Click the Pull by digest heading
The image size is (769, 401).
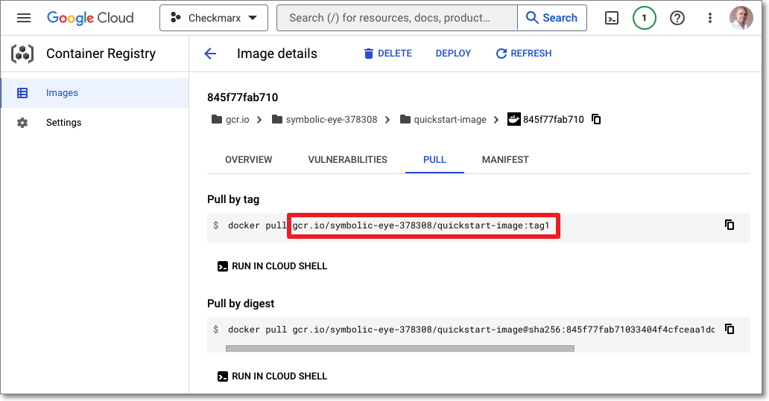(x=241, y=304)
